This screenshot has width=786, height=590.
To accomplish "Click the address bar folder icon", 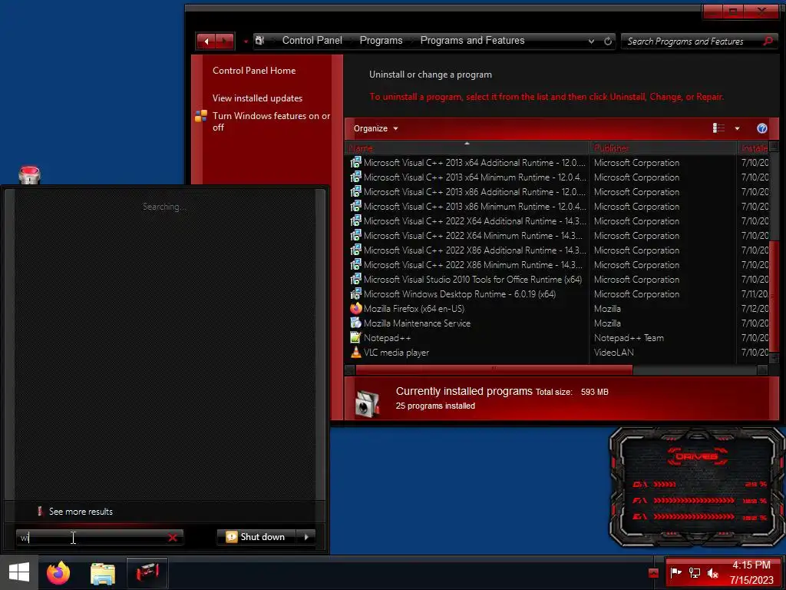I will (x=259, y=41).
